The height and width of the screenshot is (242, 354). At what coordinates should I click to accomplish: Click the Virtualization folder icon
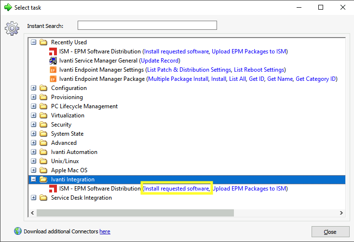coord(43,115)
